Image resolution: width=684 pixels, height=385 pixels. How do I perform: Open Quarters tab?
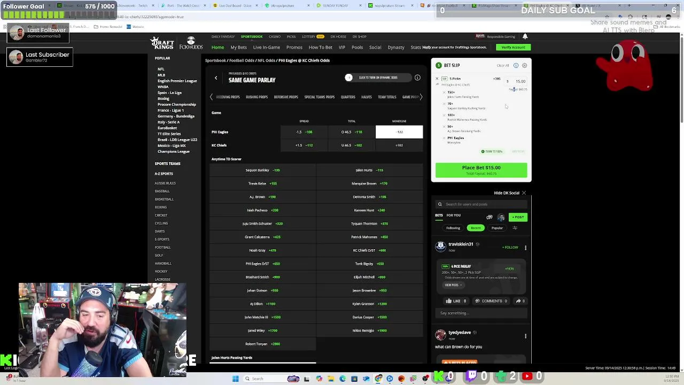click(348, 97)
